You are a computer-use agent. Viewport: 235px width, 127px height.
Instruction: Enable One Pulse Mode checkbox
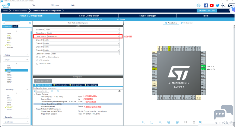tap(37, 64)
